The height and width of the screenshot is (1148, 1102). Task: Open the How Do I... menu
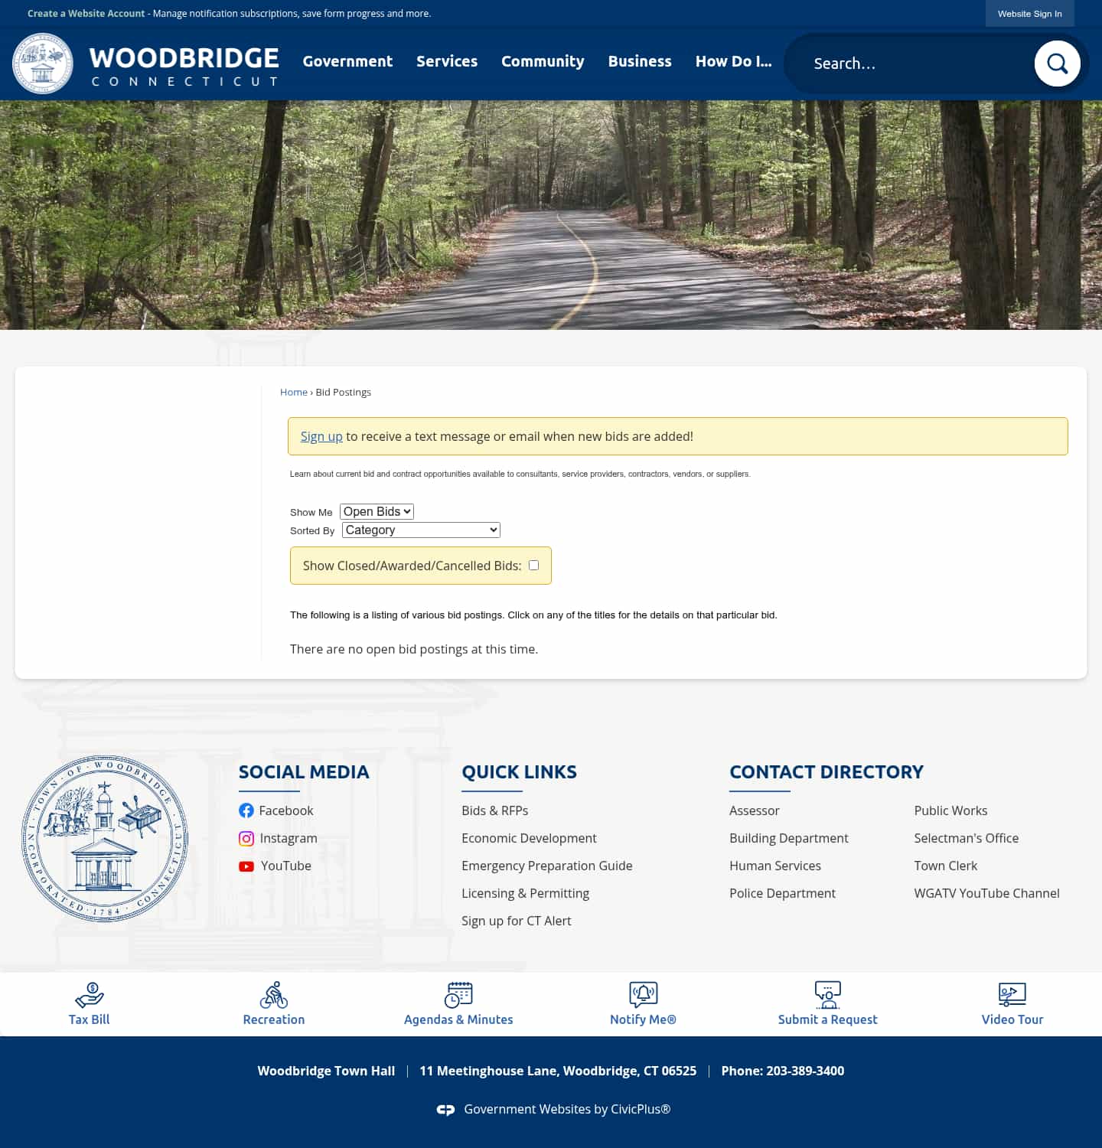[x=732, y=61]
